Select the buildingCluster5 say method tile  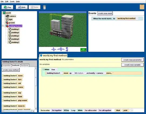click(x=12, y=93)
